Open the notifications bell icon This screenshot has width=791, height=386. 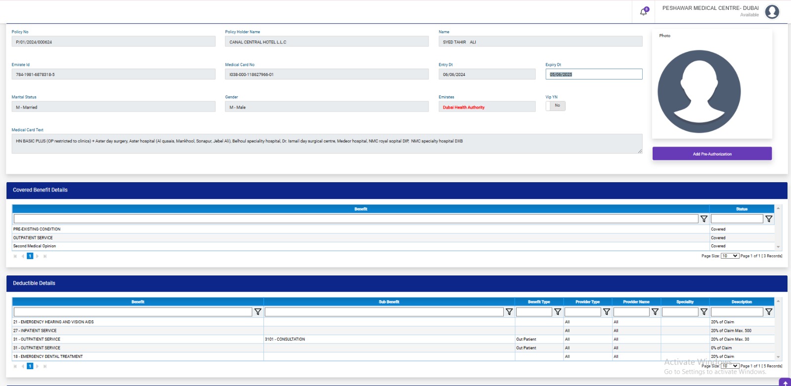[x=643, y=12]
